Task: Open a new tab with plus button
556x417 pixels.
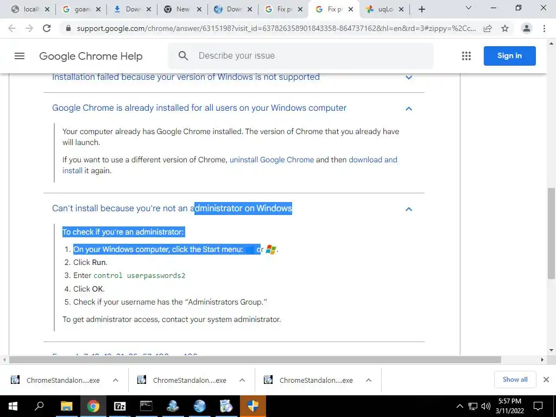Action: click(x=421, y=10)
